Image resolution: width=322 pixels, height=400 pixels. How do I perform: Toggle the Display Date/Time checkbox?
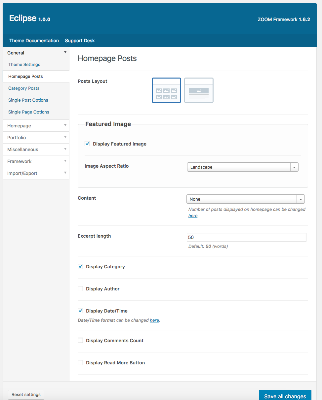[x=80, y=311]
